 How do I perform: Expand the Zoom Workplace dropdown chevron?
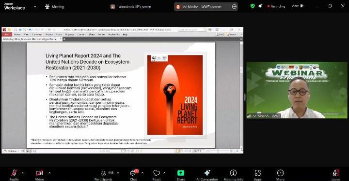click(35, 7)
